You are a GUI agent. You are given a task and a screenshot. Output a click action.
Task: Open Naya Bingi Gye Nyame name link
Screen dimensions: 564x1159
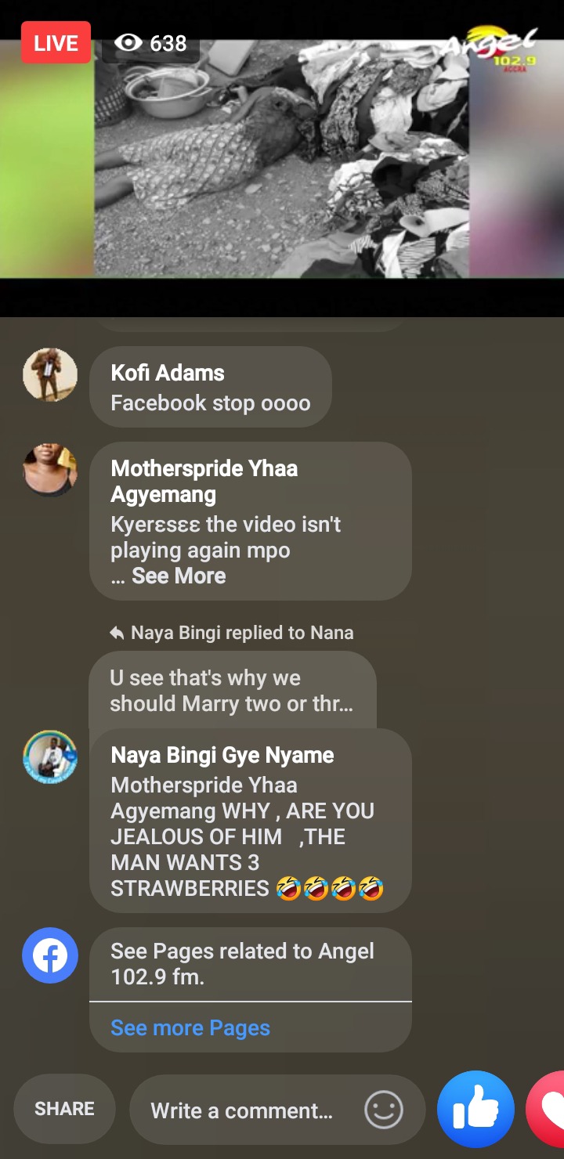[222, 755]
